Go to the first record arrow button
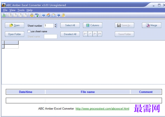Viewport: 165px width, 117px height. (x=85, y=34)
